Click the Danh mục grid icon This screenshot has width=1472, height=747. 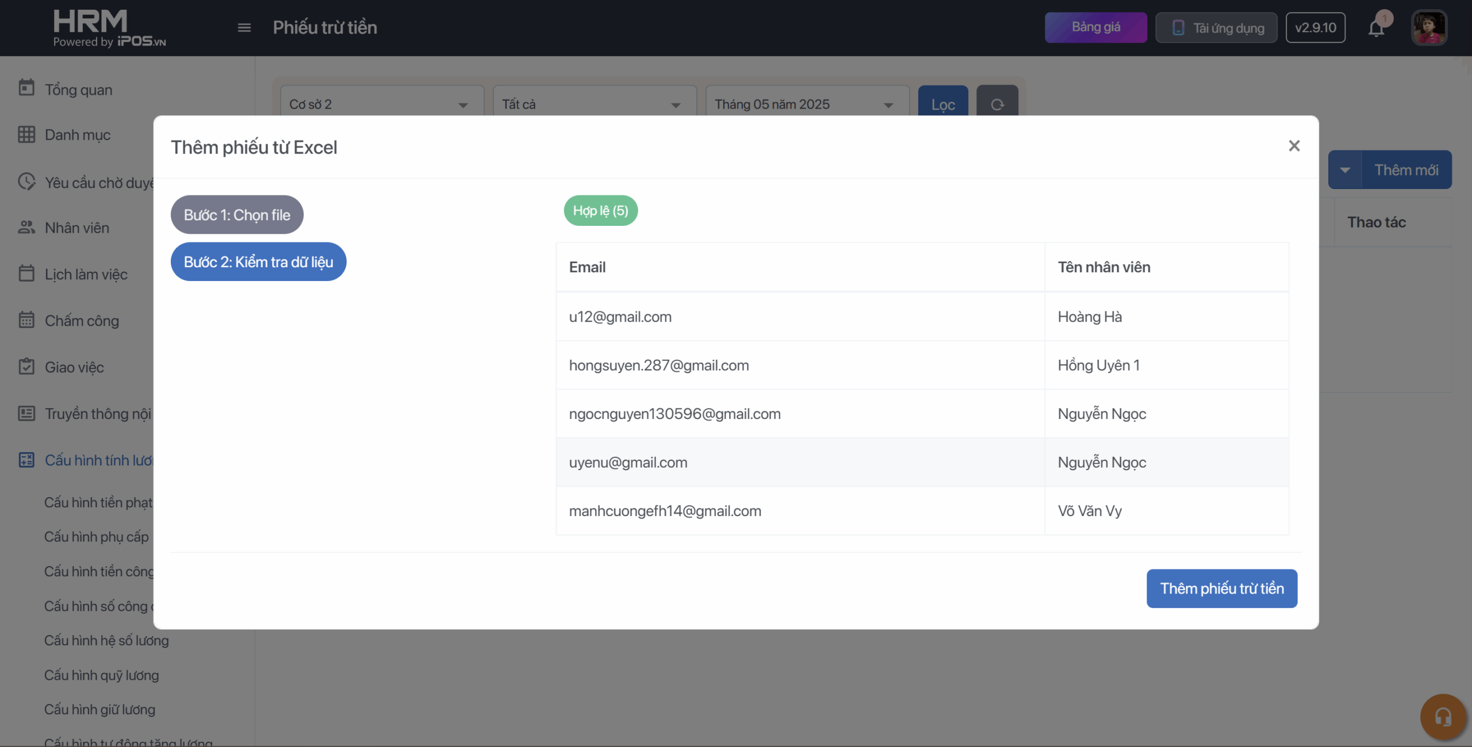[26, 134]
